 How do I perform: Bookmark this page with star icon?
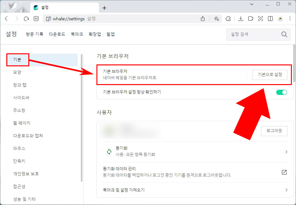[217, 19]
